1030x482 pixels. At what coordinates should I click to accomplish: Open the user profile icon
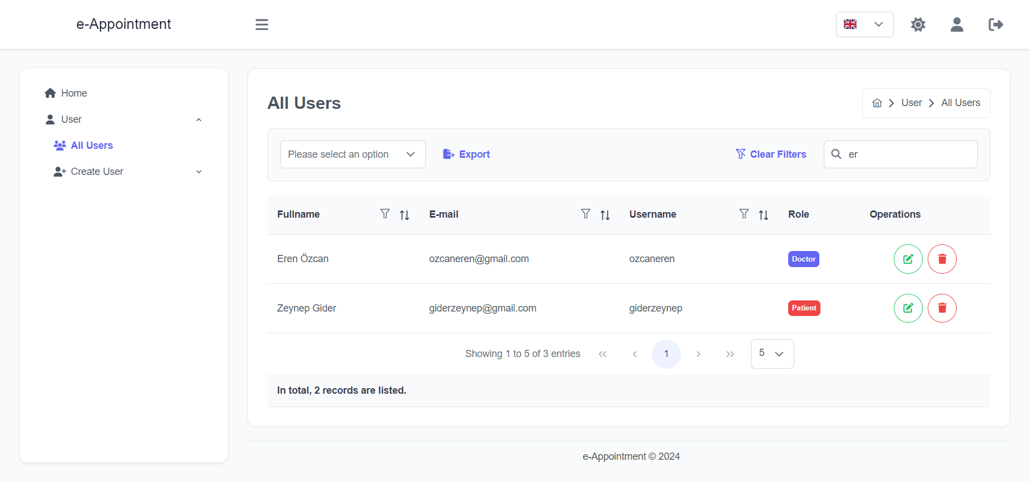[957, 24]
